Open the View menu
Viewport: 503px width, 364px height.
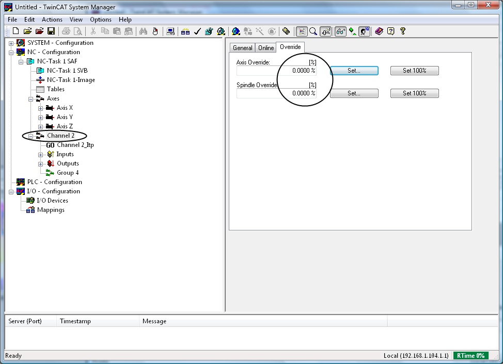[x=76, y=20]
